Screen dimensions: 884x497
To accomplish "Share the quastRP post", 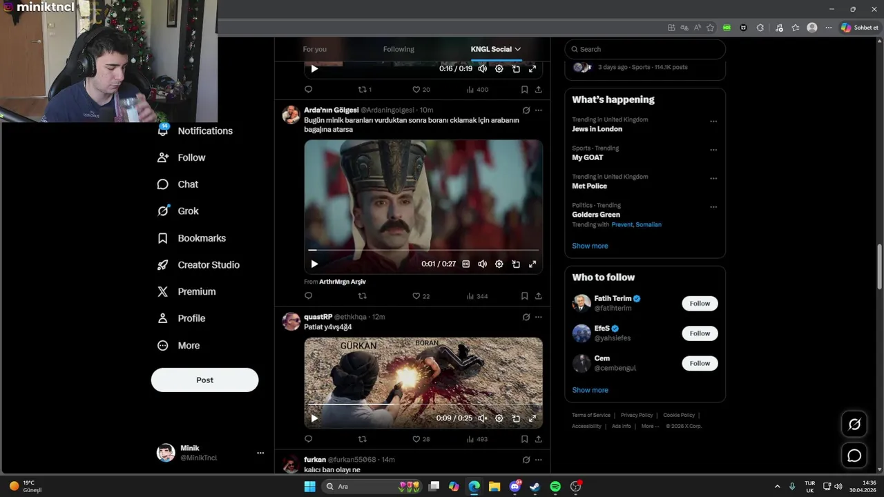I will (538, 439).
